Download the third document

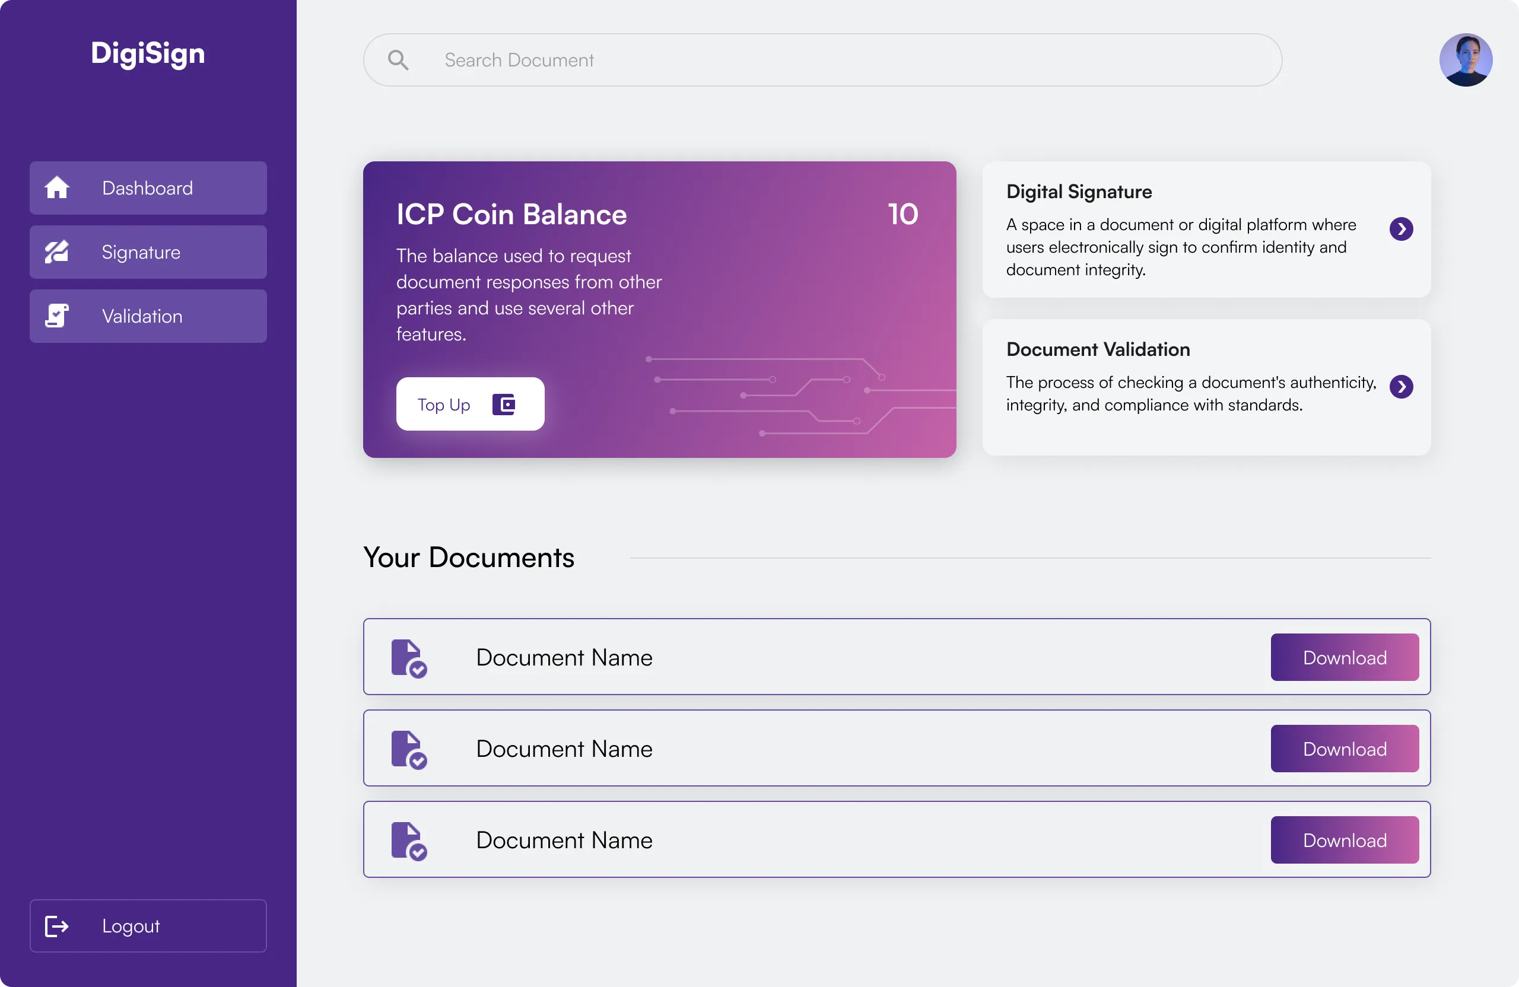(x=1344, y=840)
